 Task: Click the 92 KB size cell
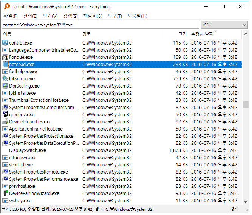(182, 122)
